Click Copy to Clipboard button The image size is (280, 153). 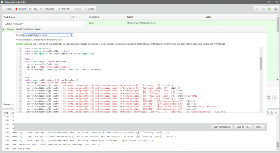(x=222, y=127)
